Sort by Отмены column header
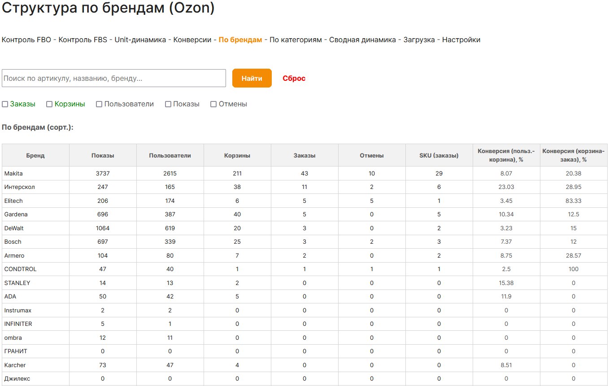This screenshot has height=386, width=609. pos(372,156)
